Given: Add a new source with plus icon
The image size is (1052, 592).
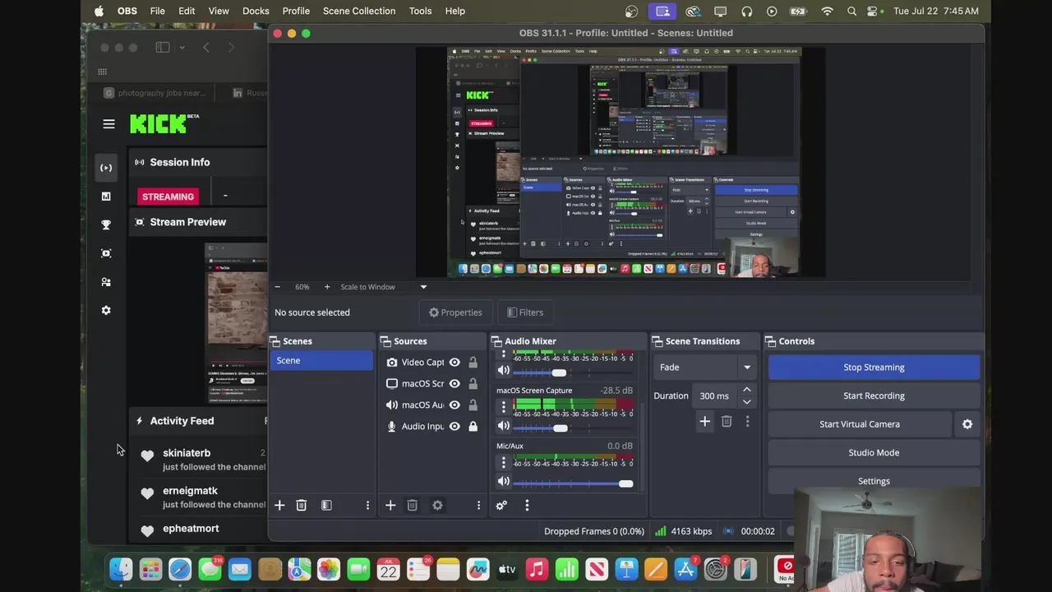Looking at the screenshot, I should coord(390,505).
